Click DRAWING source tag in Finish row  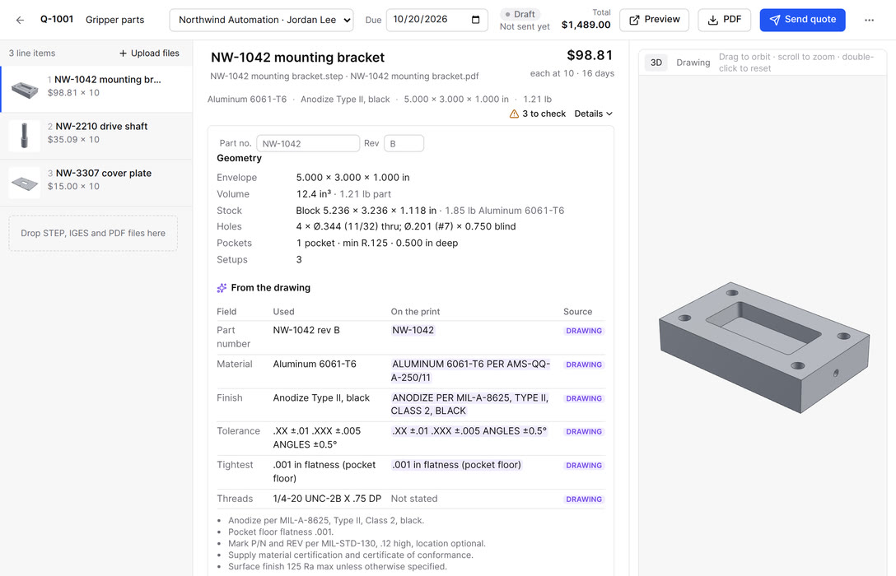tap(583, 398)
